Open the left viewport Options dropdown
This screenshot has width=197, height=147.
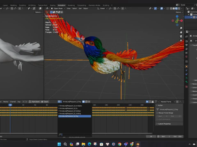(39, 12)
